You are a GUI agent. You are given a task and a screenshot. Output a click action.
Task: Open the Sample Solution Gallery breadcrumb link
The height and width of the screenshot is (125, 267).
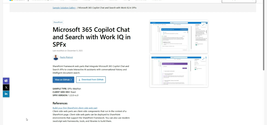pos(64,8)
